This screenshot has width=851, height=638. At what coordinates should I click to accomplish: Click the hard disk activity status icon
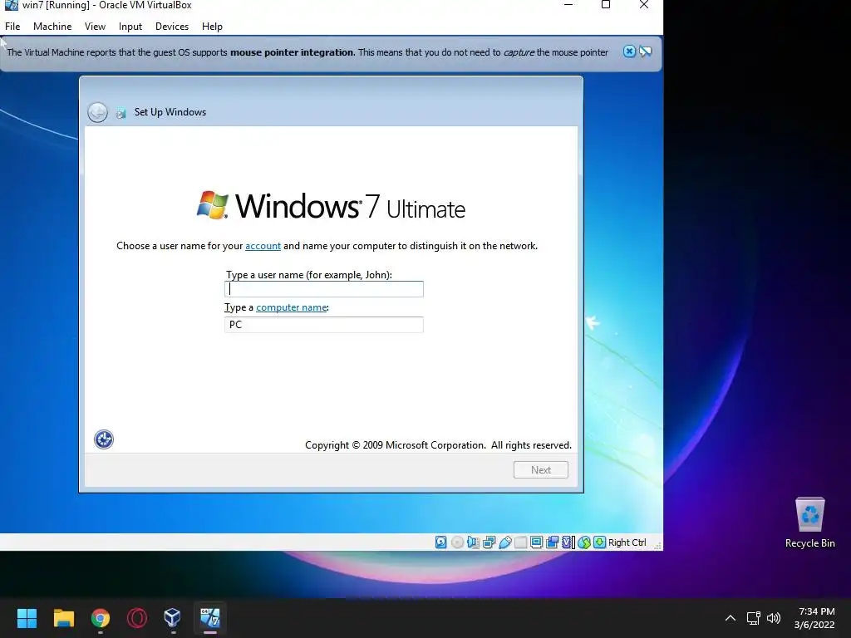440,542
